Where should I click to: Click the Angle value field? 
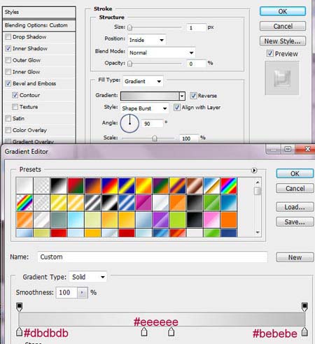click(152, 123)
